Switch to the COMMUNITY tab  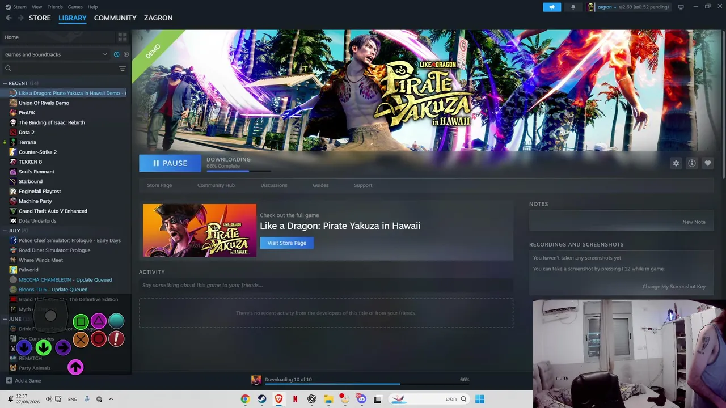115,18
